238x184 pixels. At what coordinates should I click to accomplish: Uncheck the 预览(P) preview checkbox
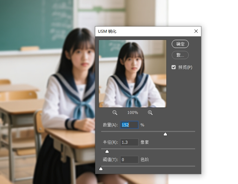174,67
